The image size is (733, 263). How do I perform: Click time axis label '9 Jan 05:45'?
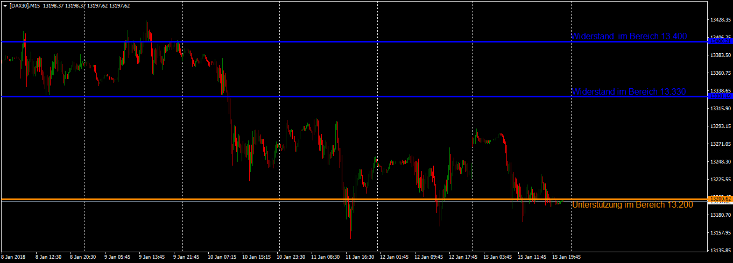(117, 257)
